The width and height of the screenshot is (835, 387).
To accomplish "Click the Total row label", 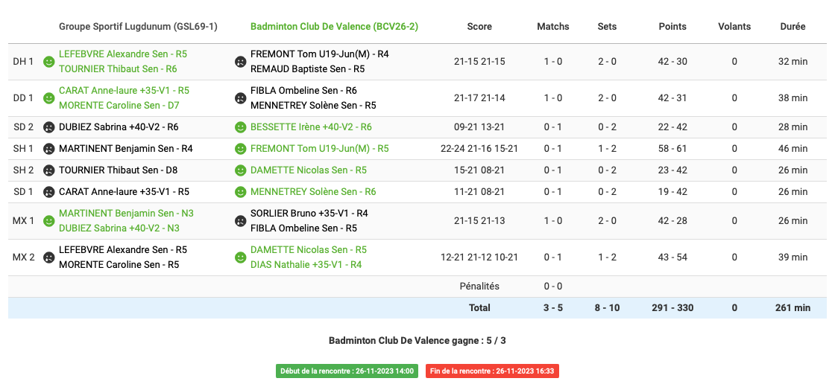I will pos(479,308).
